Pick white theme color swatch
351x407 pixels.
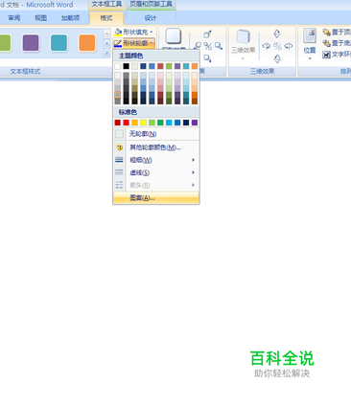point(118,66)
